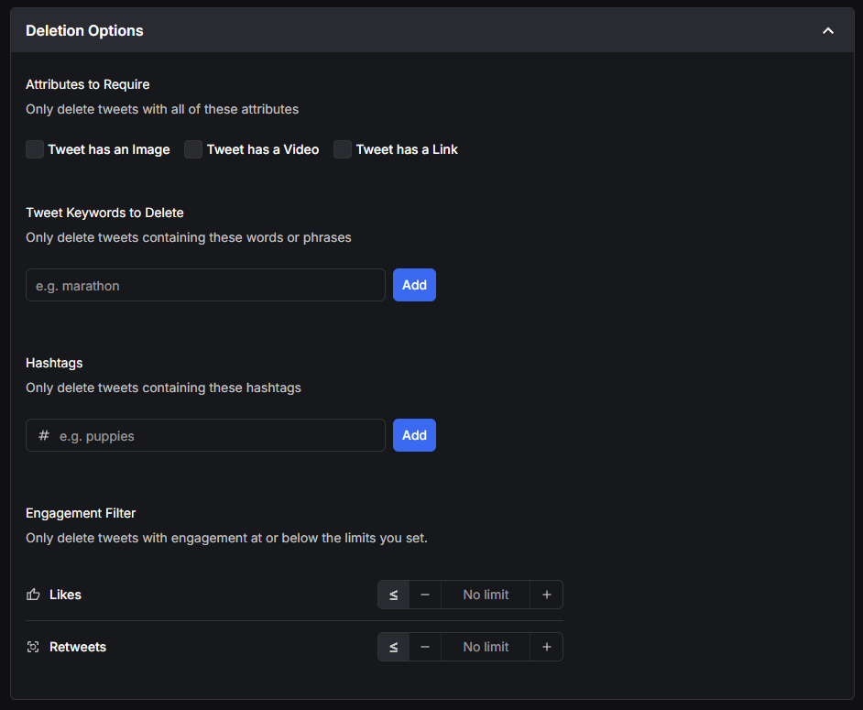The height and width of the screenshot is (710, 863).
Task: Focus the e.g. puppies hashtag field
Action: pyautogui.click(x=205, y=435)
